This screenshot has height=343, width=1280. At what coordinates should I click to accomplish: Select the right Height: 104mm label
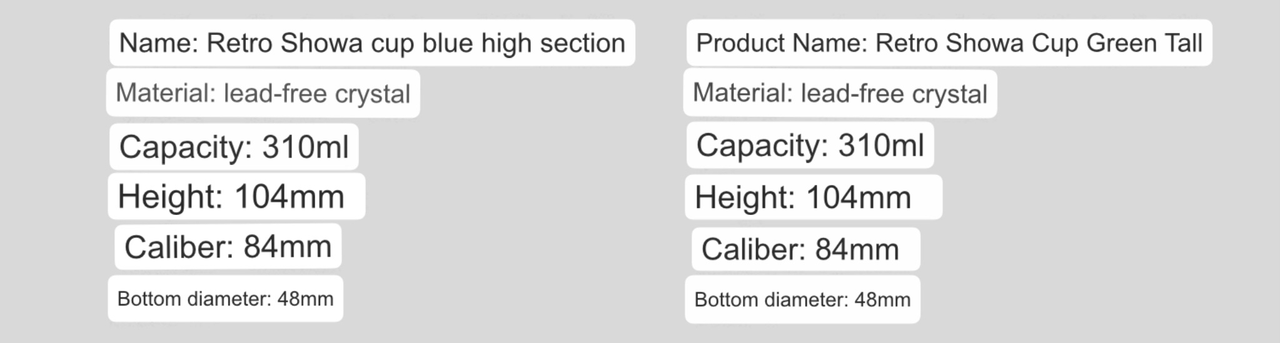coord(814,197)
